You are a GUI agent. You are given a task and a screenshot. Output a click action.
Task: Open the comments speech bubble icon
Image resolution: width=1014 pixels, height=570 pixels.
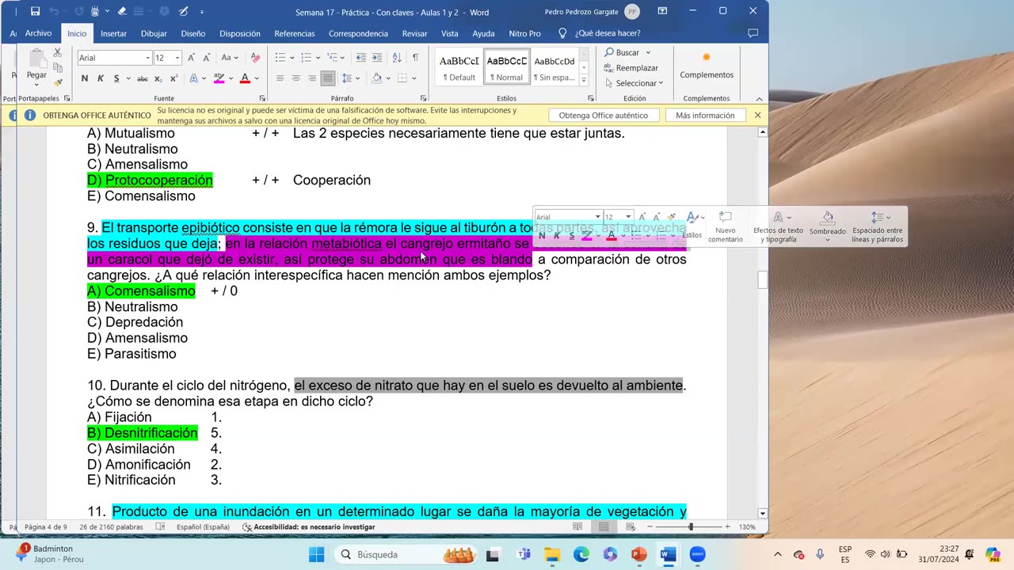pos(753,33)
